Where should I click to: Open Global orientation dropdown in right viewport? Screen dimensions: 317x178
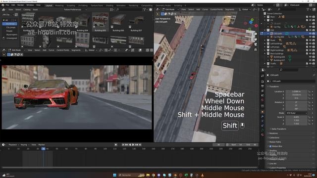pyautogui.click(x=244, y=9)
